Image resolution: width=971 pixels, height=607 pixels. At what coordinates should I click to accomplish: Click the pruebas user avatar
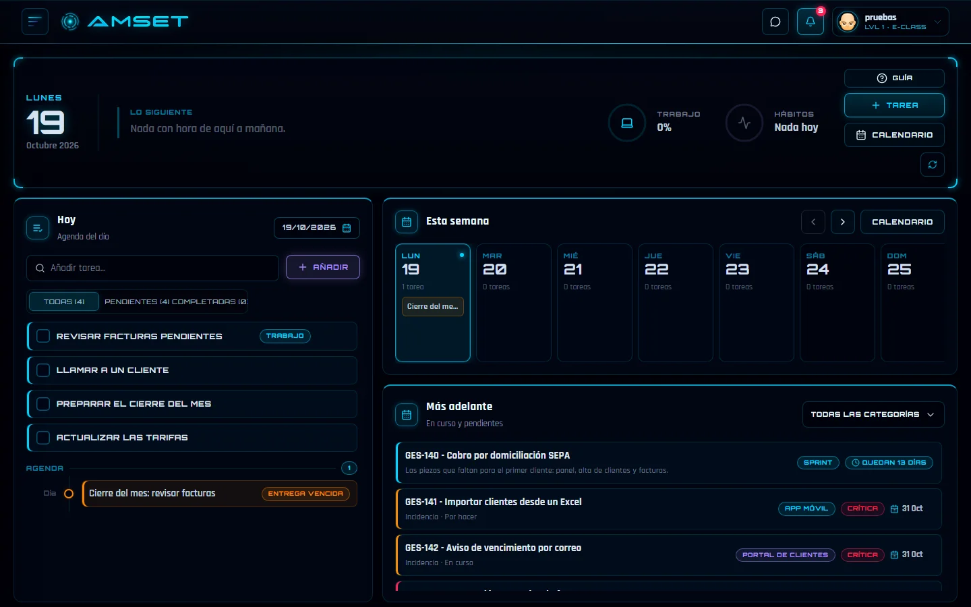click(848, 22)
